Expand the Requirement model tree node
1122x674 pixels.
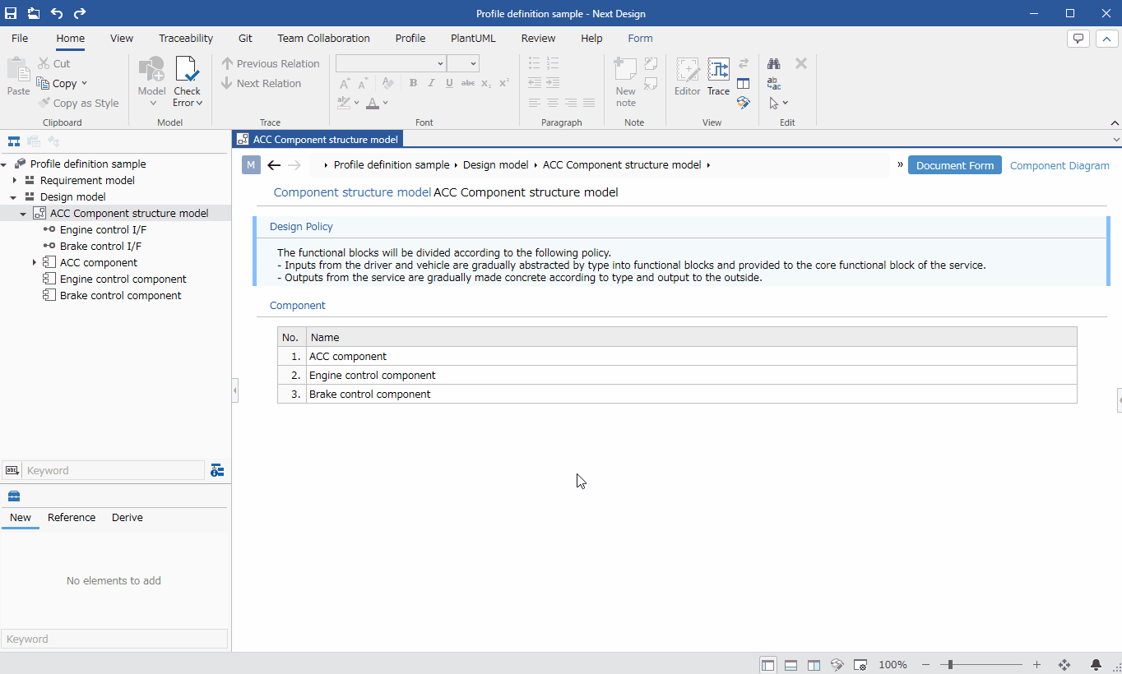coord(14,180)
